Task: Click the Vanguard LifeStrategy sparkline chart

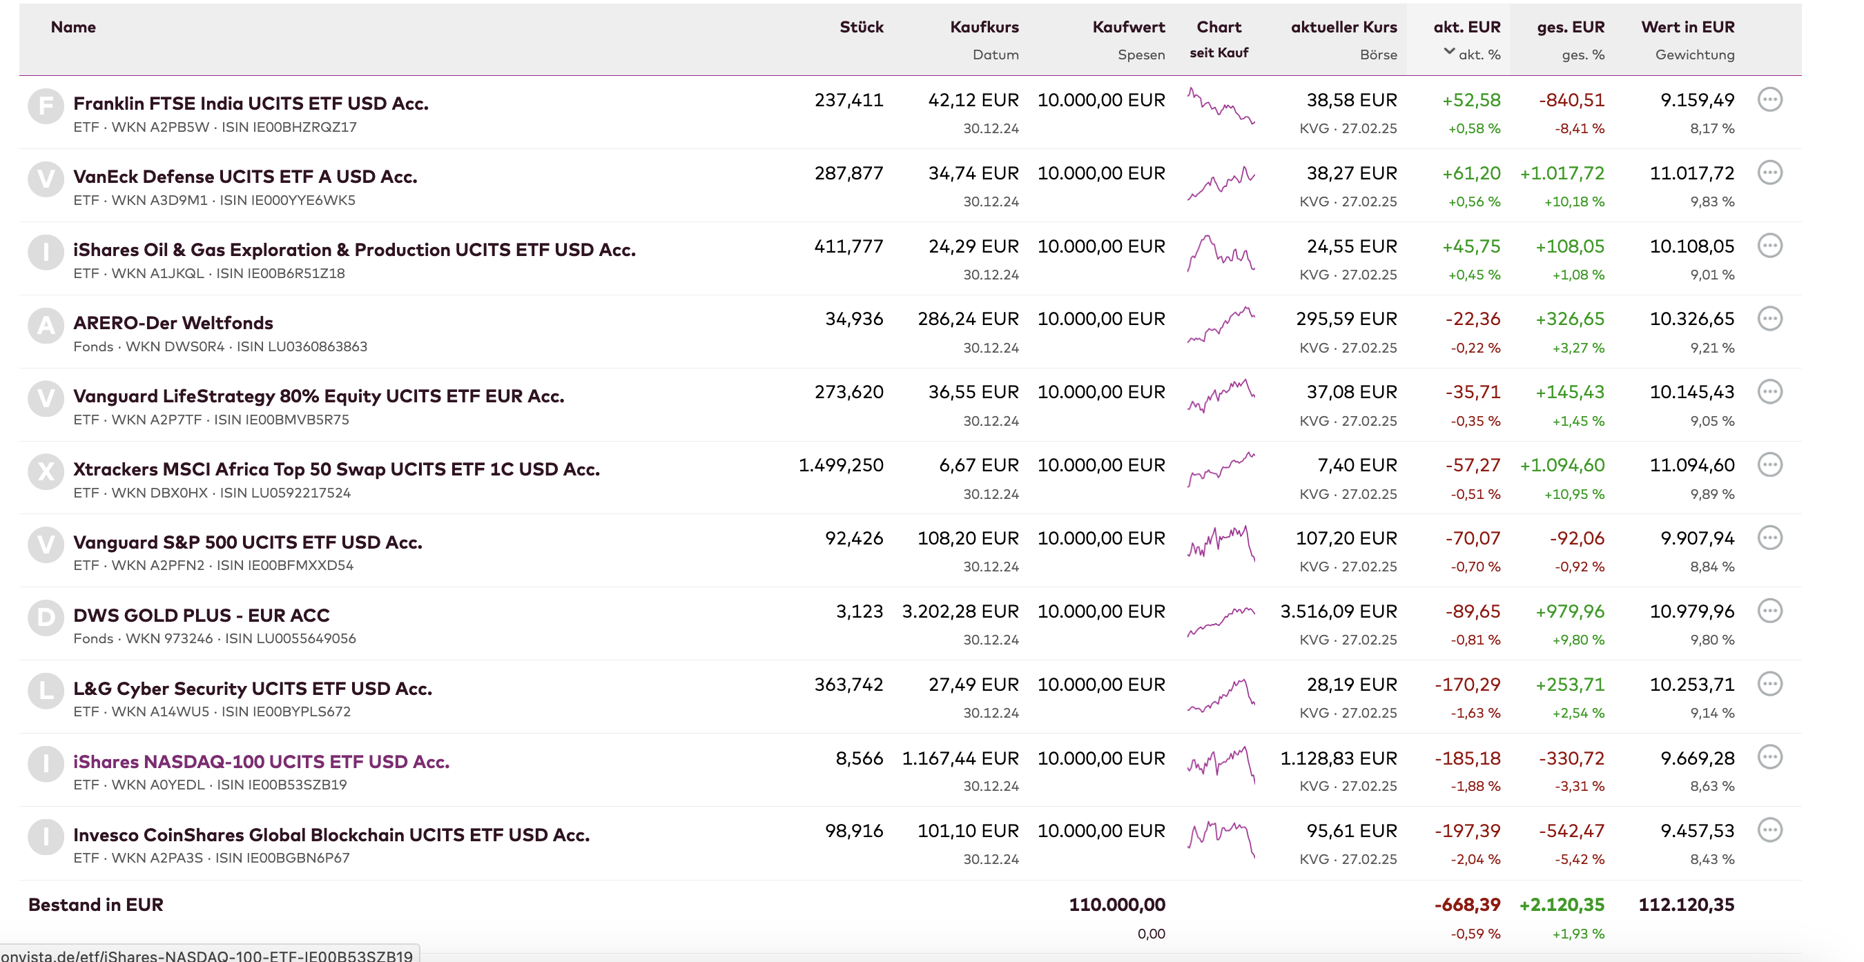Action: tap(1220, 396)
